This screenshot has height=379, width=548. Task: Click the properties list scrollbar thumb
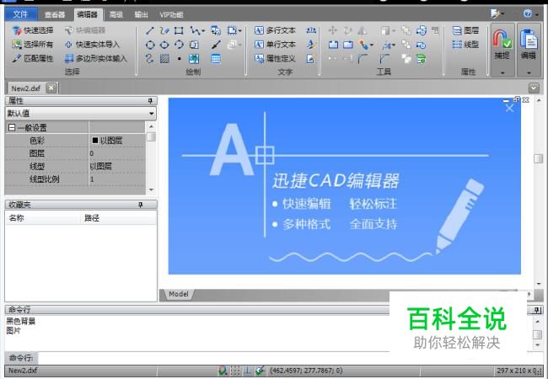pos(151,136)
